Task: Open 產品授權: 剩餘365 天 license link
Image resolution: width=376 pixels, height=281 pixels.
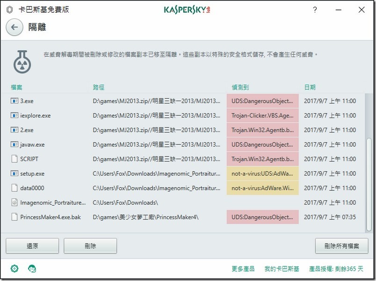Action: (x=336, y=269)
